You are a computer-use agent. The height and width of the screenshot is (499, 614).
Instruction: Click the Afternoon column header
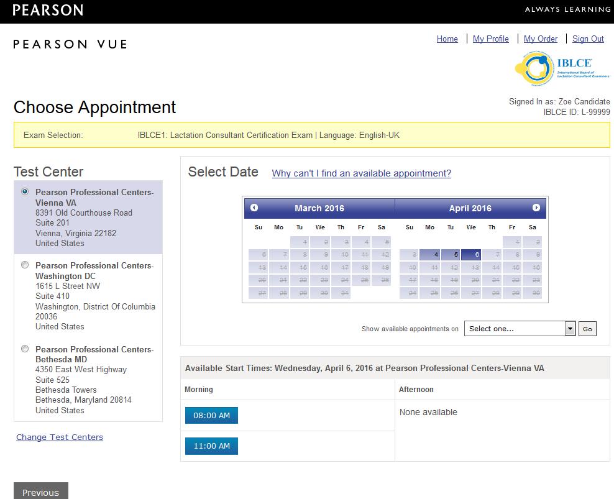tap(416, 390)
